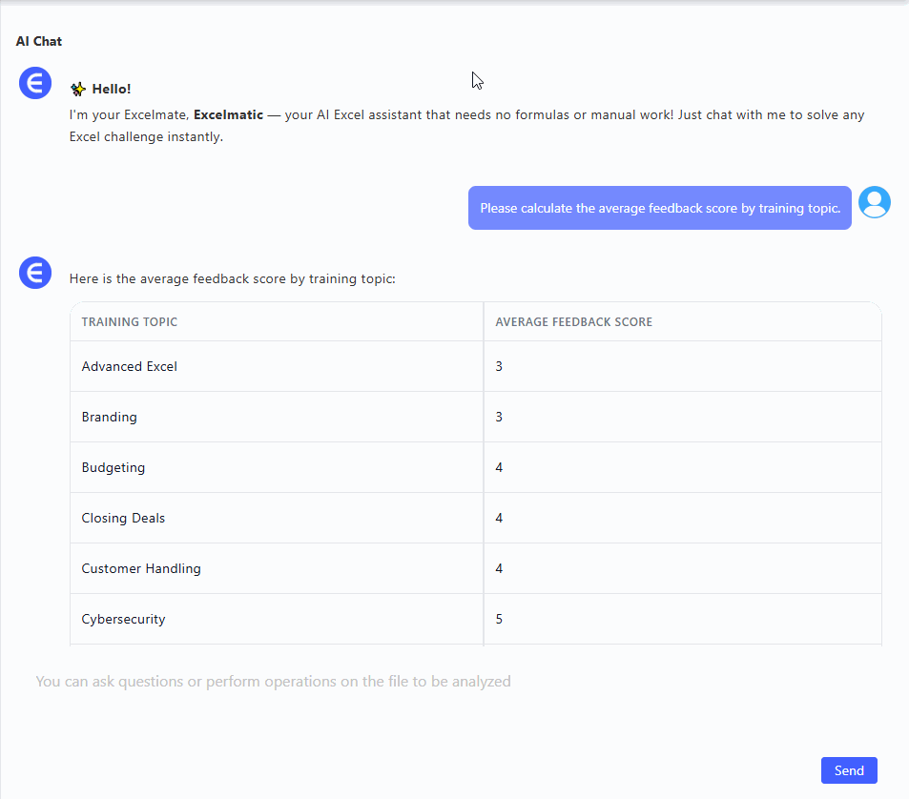Click the score value for Budgeting
This screenshot has width=909, height=799.
(499, 467)
